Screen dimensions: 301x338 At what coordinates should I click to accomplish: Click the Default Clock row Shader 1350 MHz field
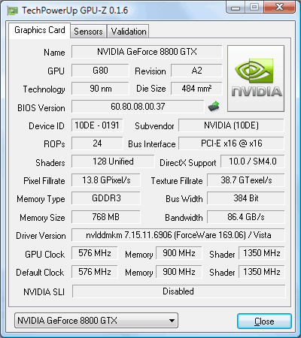[262, 272]
